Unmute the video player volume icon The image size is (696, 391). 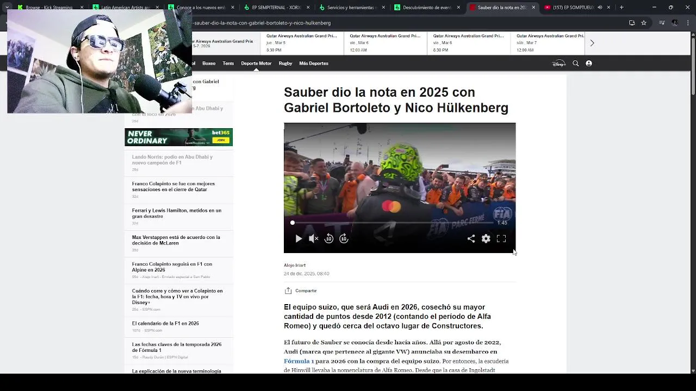pos(314,238)
